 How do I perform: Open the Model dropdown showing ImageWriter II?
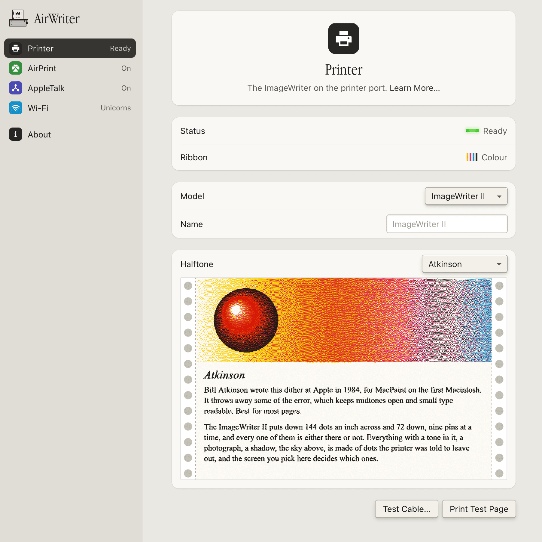(x=466, y=196)
